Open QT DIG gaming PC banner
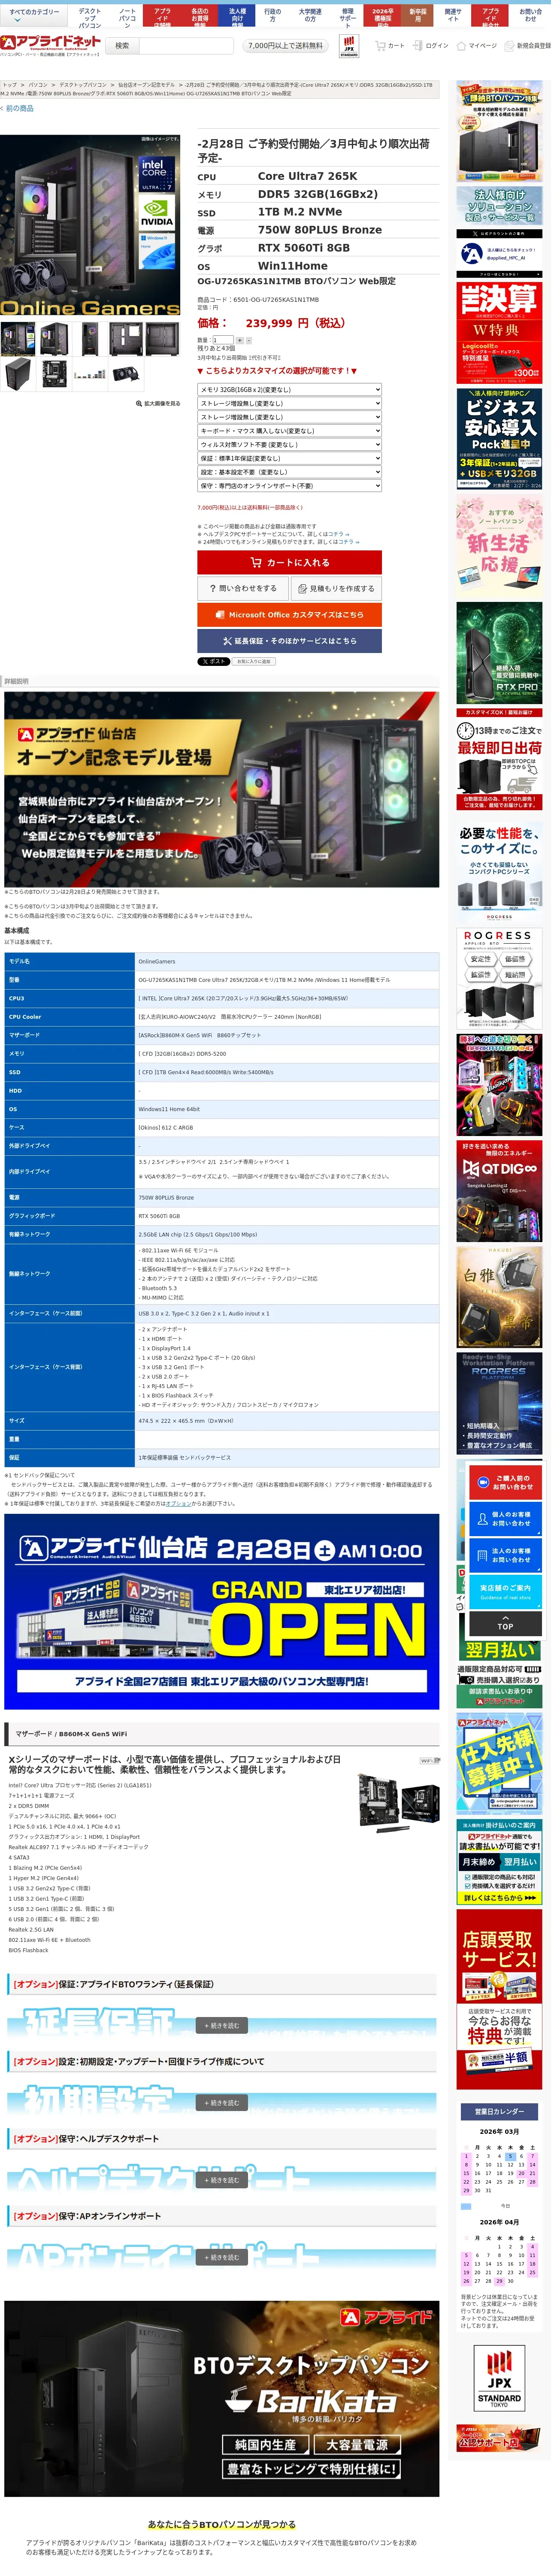Image resolution: width=551 pixels, height=2576 pixels. pyautogui.click(x=499, y=1191)
